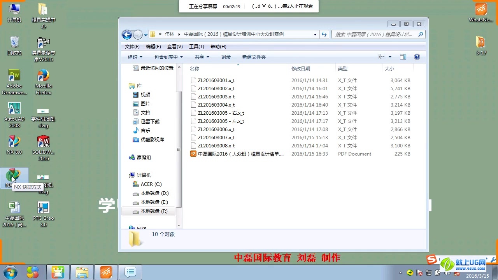Toggle the preview pane button

coord(403,57)
